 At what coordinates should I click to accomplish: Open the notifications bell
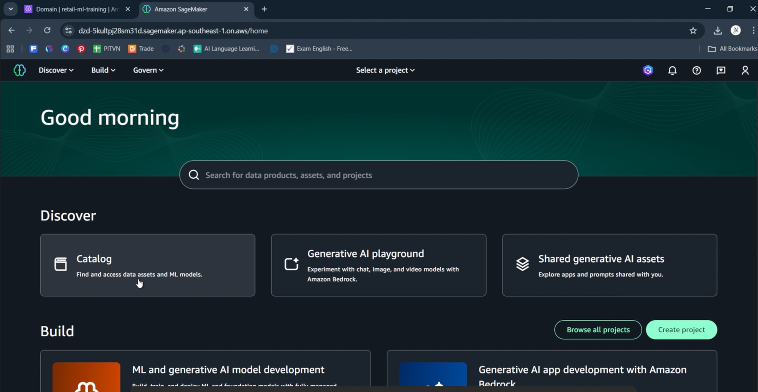click(673, 70)
